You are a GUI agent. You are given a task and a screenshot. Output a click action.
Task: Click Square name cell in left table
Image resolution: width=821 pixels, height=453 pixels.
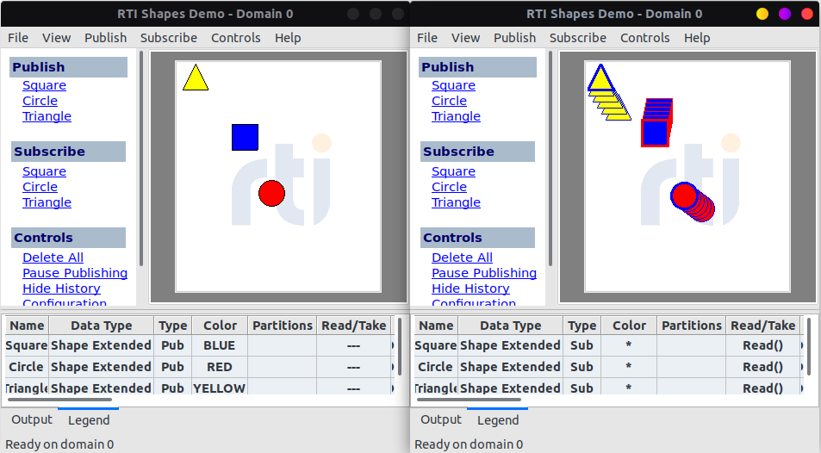click(27, 345)
